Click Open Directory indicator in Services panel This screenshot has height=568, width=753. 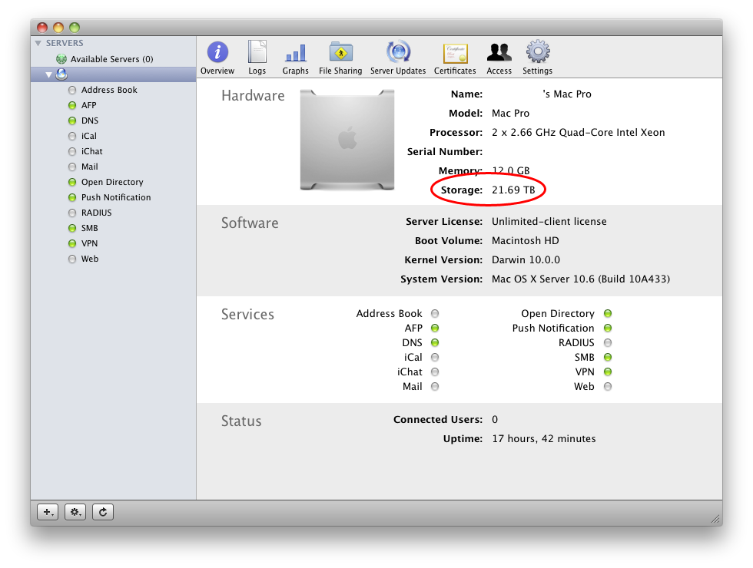pyautogui.click(x=608, y=314)
